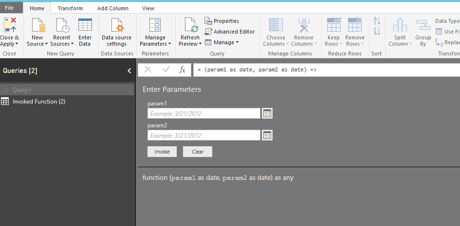Switch to the View ribbon tab
Screen dimensions: 460x226
[x=148, y=8]
